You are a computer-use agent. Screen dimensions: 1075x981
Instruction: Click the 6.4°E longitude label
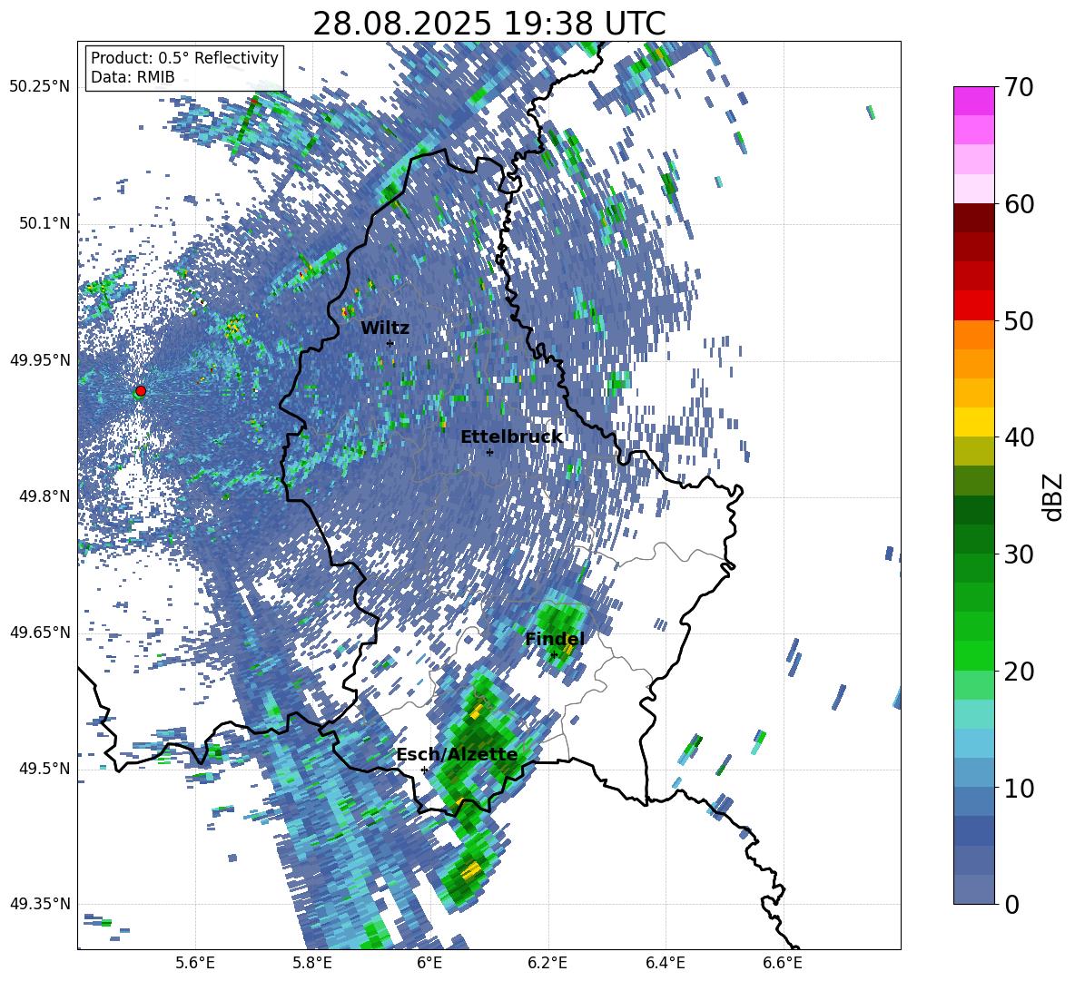665,963
